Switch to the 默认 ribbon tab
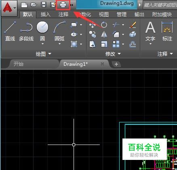177x170 pixels. point(28,14)
